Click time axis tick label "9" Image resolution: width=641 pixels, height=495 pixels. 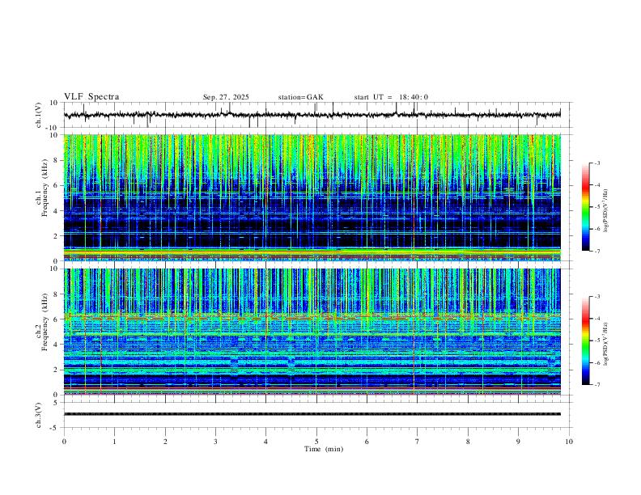(518, 442)
